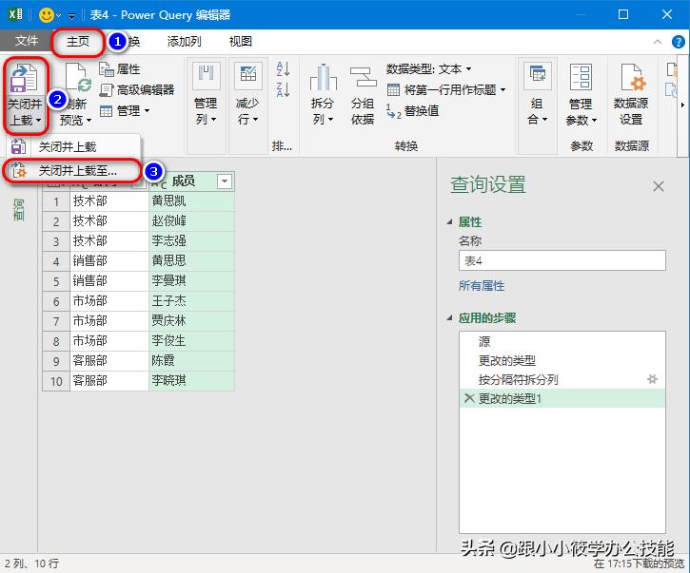The width and height of the screenshot is (690, 573).
Task: Open the Manage (管理) query dropdown
Action: tap(125, 111)
